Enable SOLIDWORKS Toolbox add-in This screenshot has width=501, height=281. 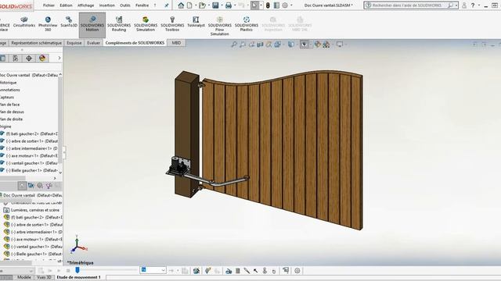click(172, 24)
